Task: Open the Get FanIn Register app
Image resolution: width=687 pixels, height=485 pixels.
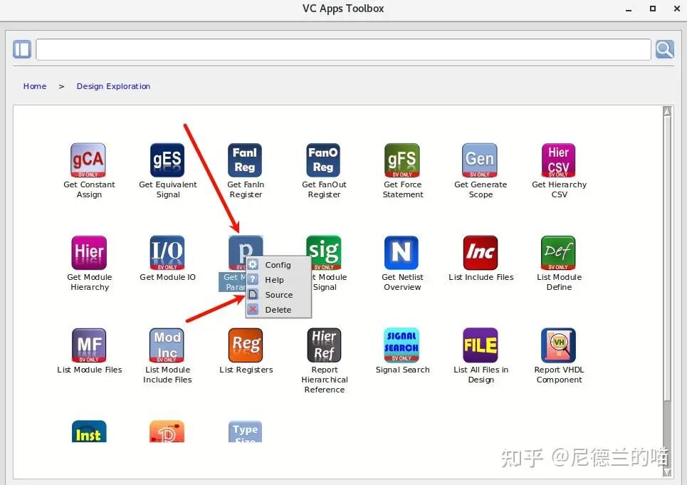Action: tap(246, 160)
